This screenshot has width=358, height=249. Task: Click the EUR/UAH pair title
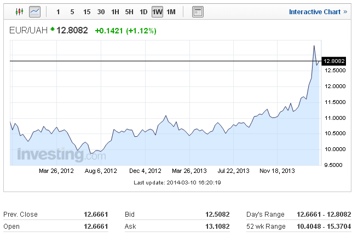(28, 30)
